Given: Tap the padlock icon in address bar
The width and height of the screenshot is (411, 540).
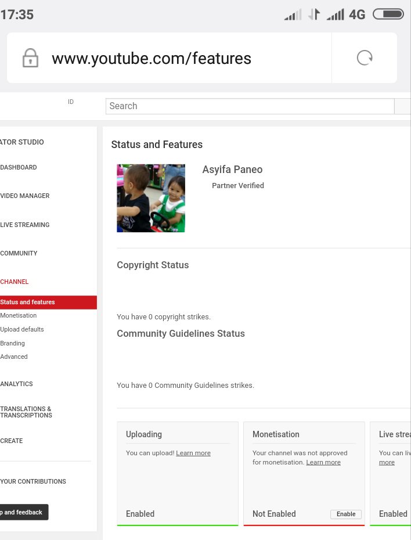Looking at the screenshot, I should 30,58.
